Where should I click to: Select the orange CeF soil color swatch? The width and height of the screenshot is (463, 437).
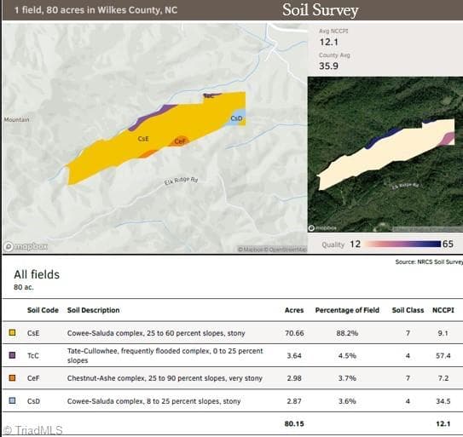[12, 377]
